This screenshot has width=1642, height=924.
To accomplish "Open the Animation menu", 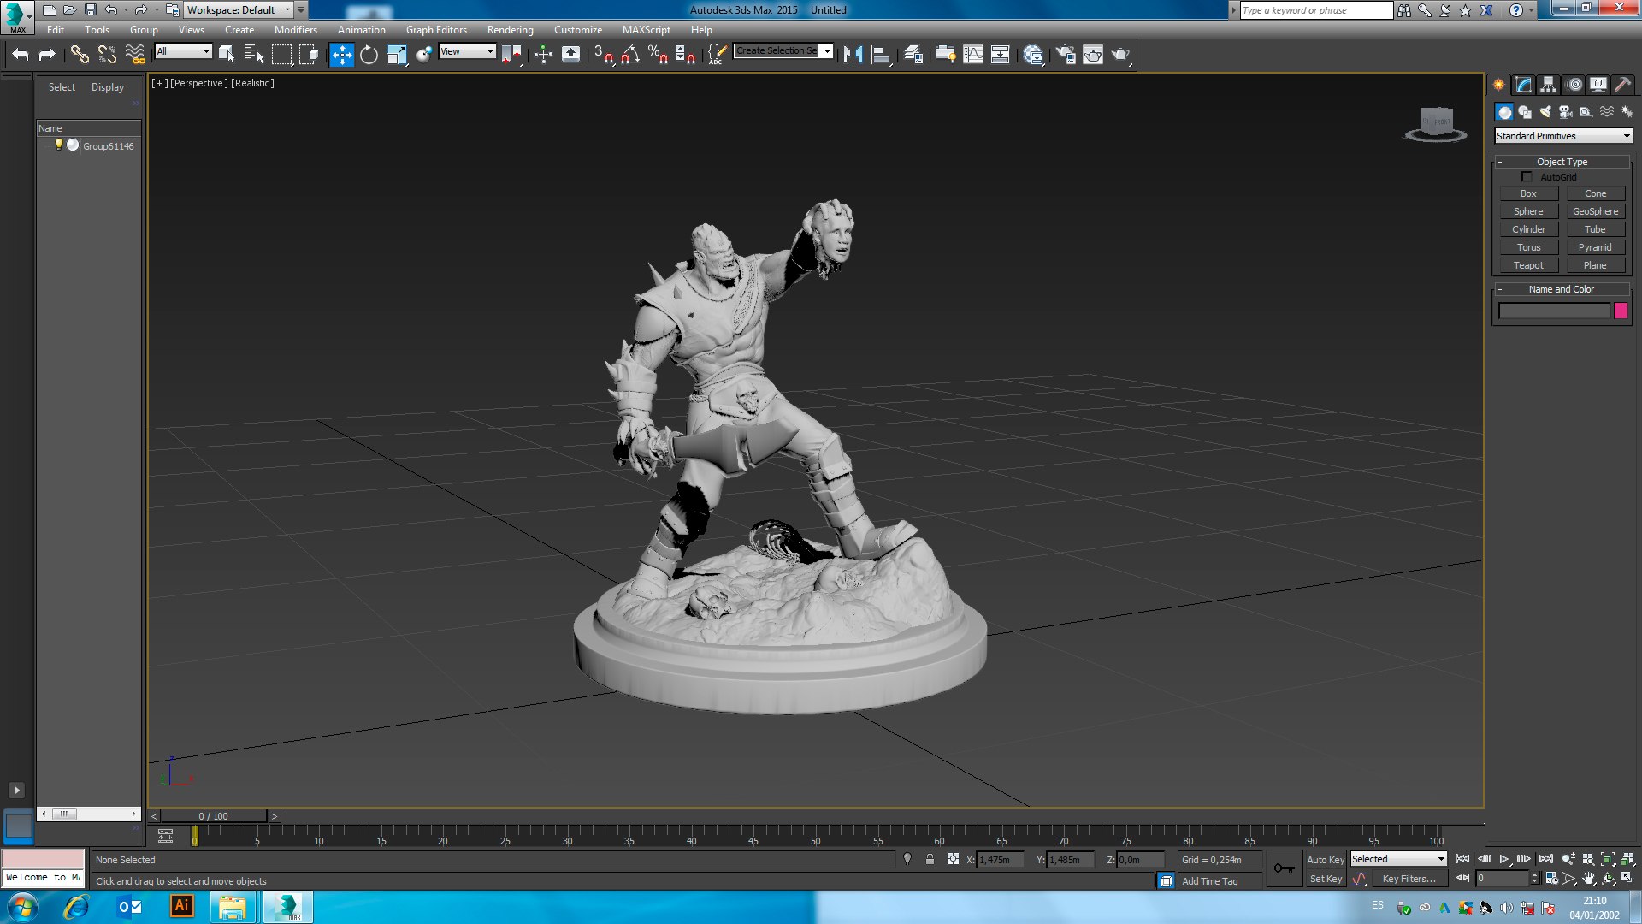I will [x=361, y=30].
